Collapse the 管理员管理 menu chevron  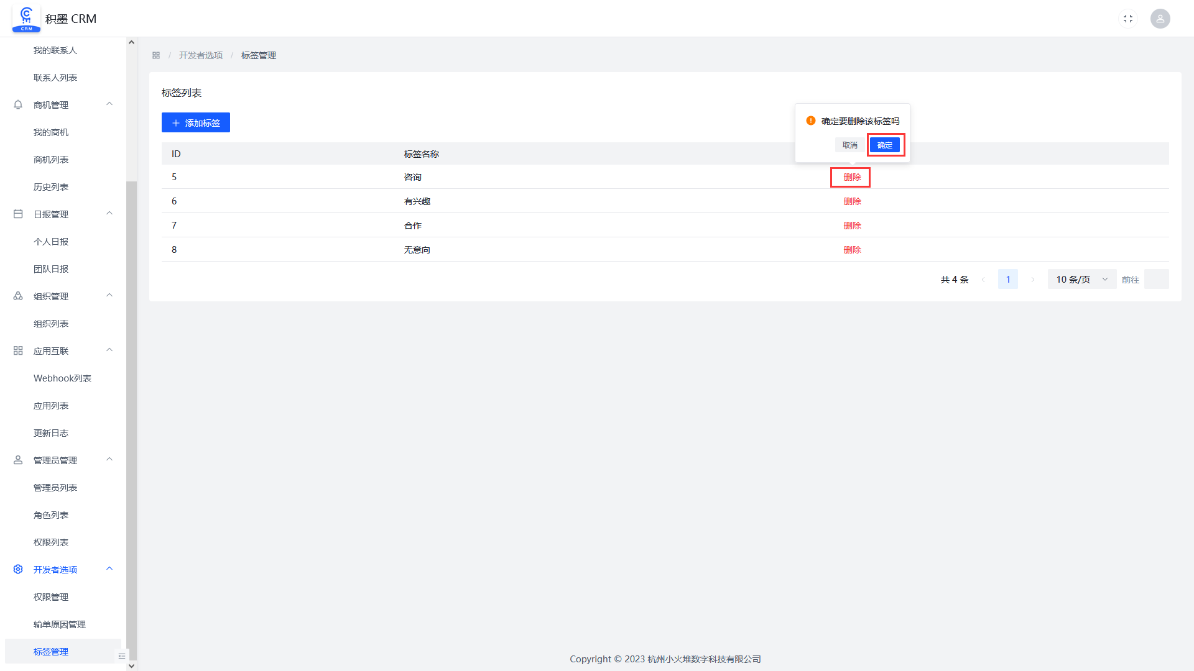109,460
